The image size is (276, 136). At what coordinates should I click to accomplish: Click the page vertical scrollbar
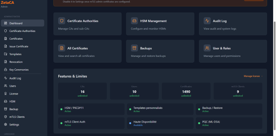(275, 76)
